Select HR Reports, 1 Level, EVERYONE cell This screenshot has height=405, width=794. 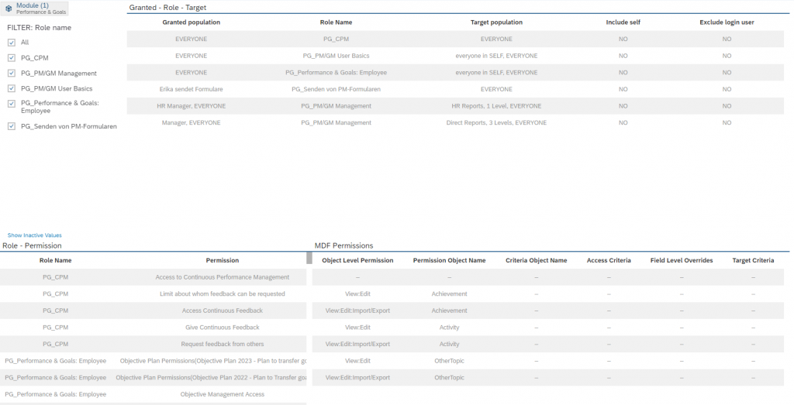(x=496, y=105)
